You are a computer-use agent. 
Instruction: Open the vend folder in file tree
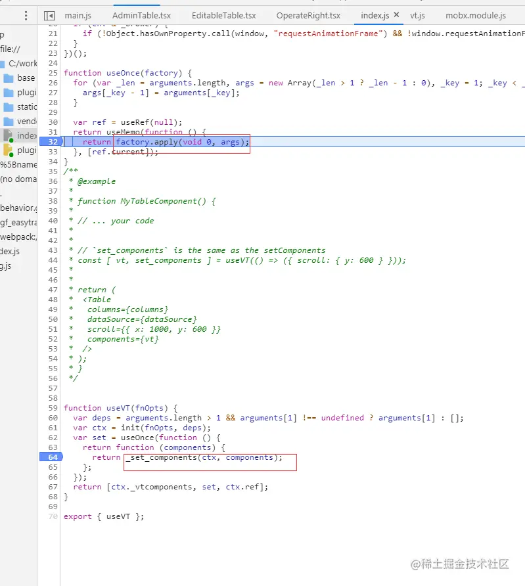tap(20, 122)
